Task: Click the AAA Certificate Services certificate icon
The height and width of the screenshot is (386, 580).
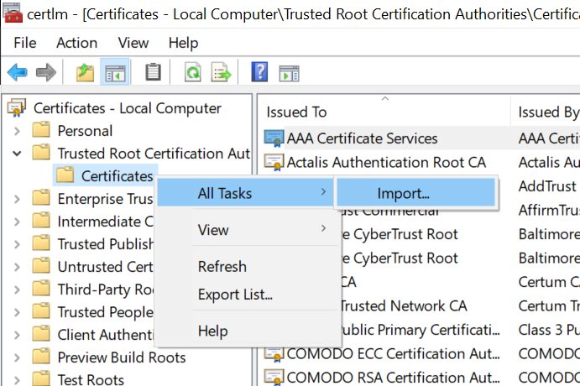Action: [x=274, y=138]
